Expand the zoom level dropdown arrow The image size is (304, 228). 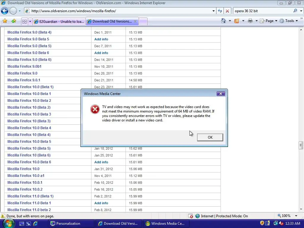[x=296, y=216]
